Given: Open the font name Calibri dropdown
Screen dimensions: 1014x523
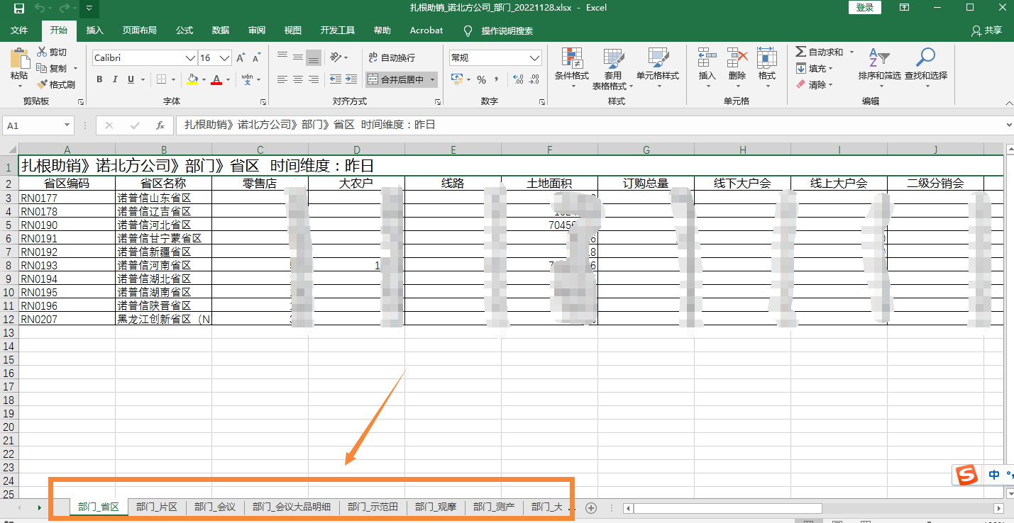Looking at the screenshot, I should tap(190, 58).
